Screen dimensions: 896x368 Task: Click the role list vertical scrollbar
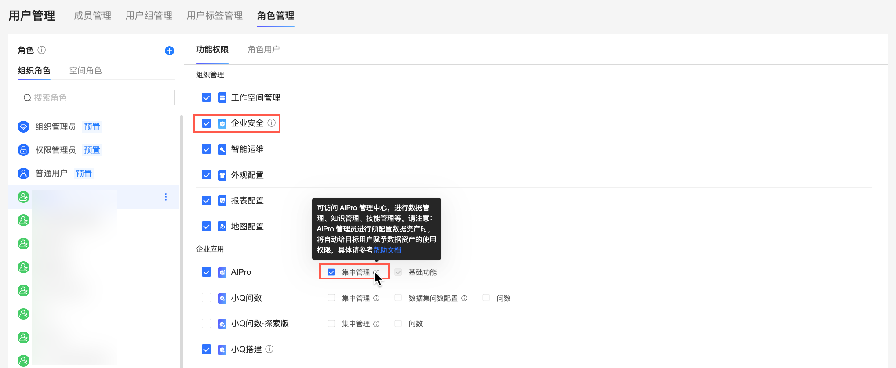pos(181,242)
